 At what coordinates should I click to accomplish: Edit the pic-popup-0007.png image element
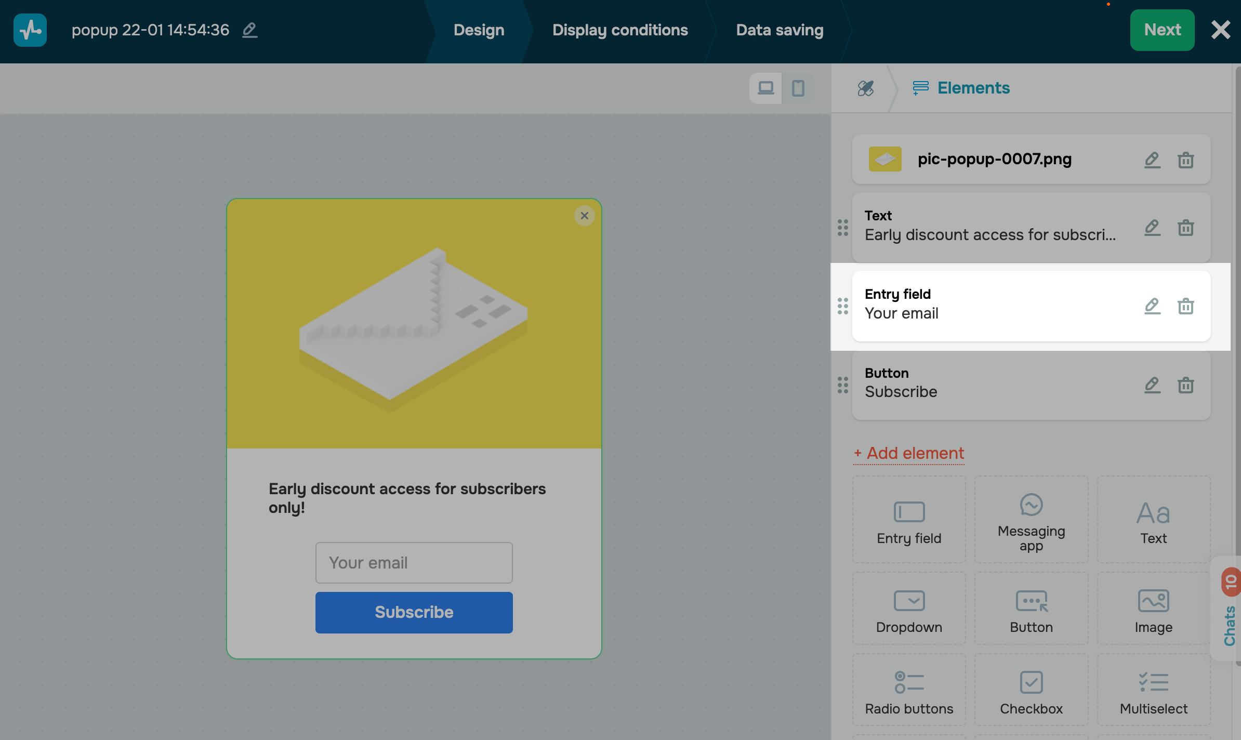pyautogui.click(x=1152, y=160)
